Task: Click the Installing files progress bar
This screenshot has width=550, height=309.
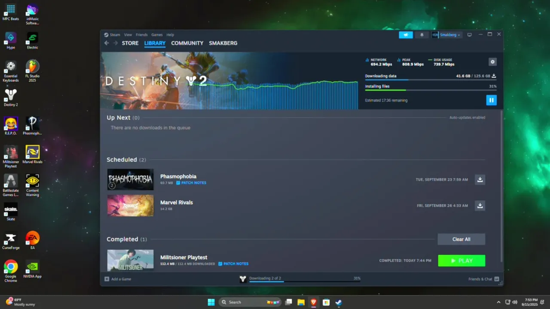Action: (431, 90)
